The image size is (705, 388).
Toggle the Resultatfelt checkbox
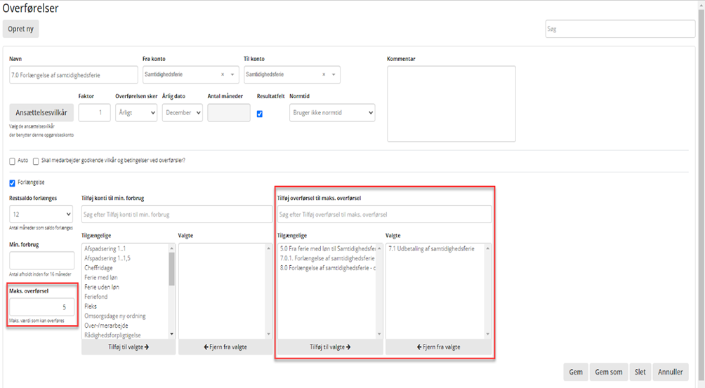pos(260,114)
